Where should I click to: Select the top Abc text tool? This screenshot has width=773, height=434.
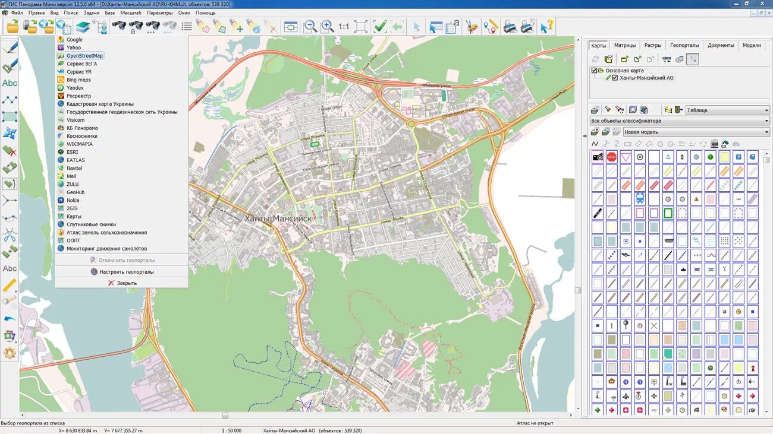[x=10, y=83]
